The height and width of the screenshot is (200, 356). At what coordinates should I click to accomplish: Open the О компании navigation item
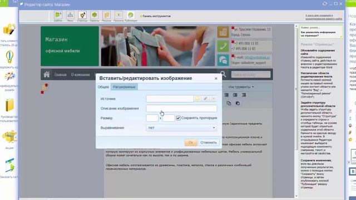tap(80, 74)
